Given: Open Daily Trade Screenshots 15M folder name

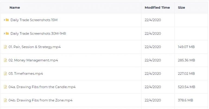Looking at the screenshot, I should click(34, 20).
